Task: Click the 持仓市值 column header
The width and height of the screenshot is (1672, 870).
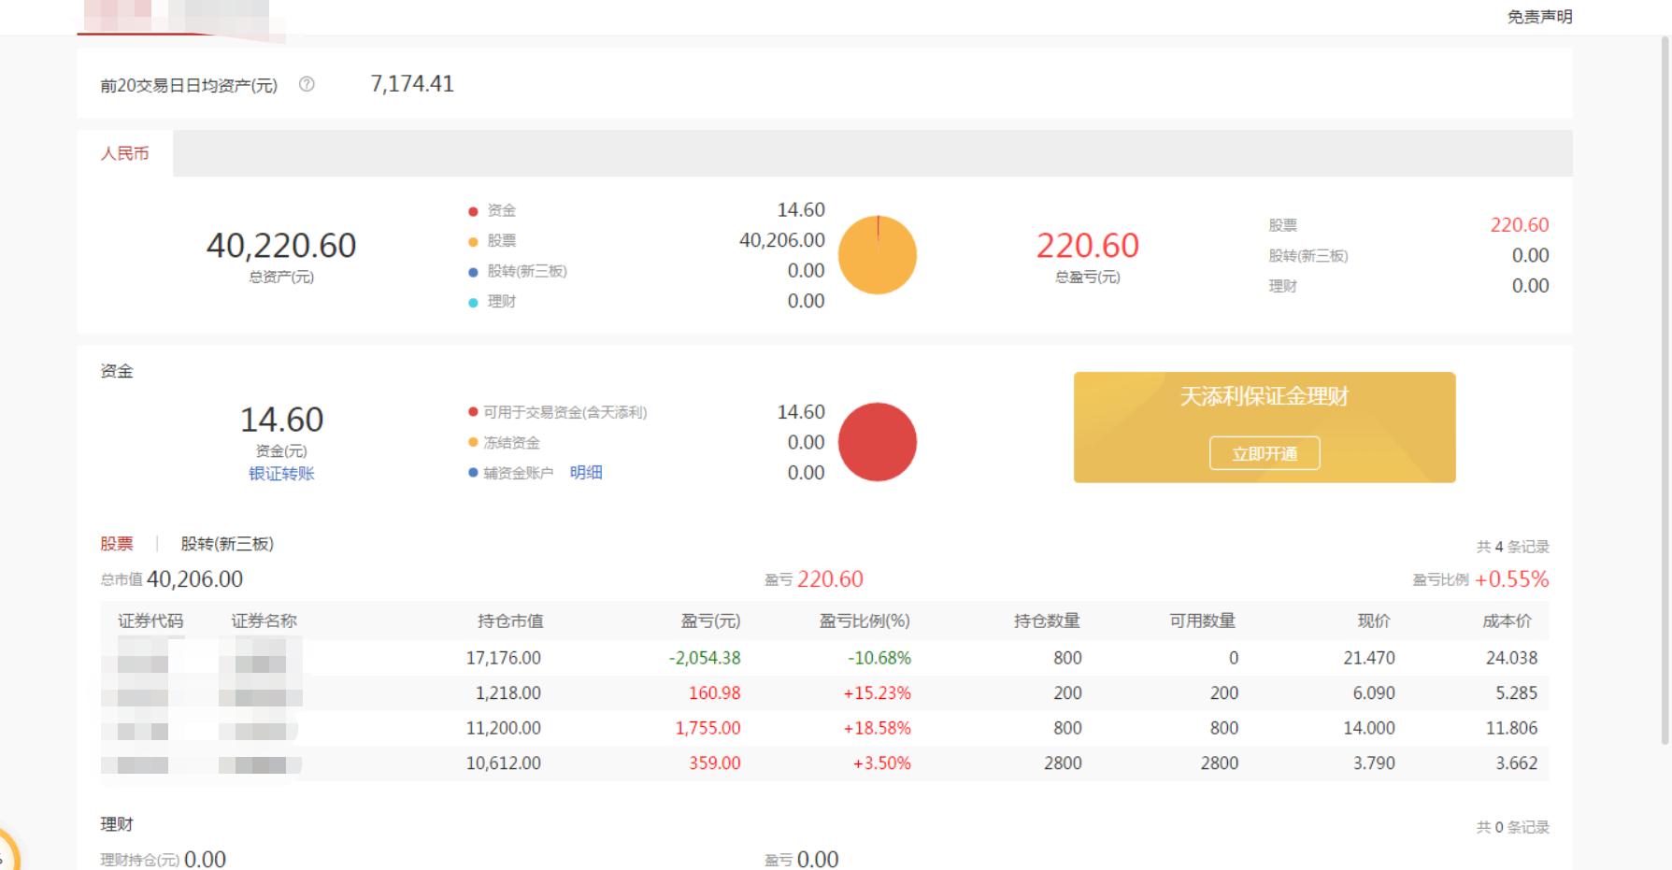Action: pyautogui.click(x=509, y=621)
